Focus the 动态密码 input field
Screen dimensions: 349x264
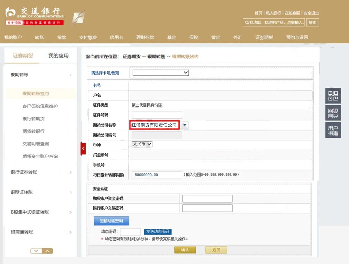coord(130,231)
